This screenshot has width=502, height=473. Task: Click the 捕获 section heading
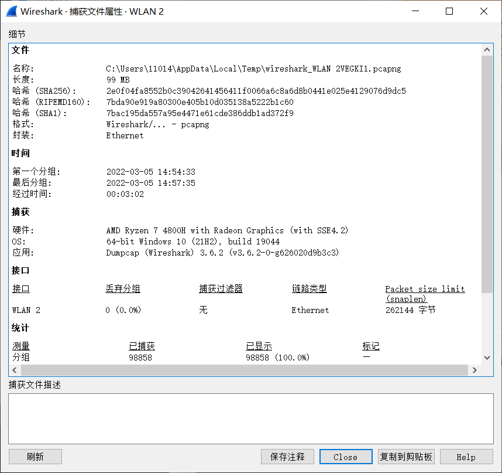20,212
